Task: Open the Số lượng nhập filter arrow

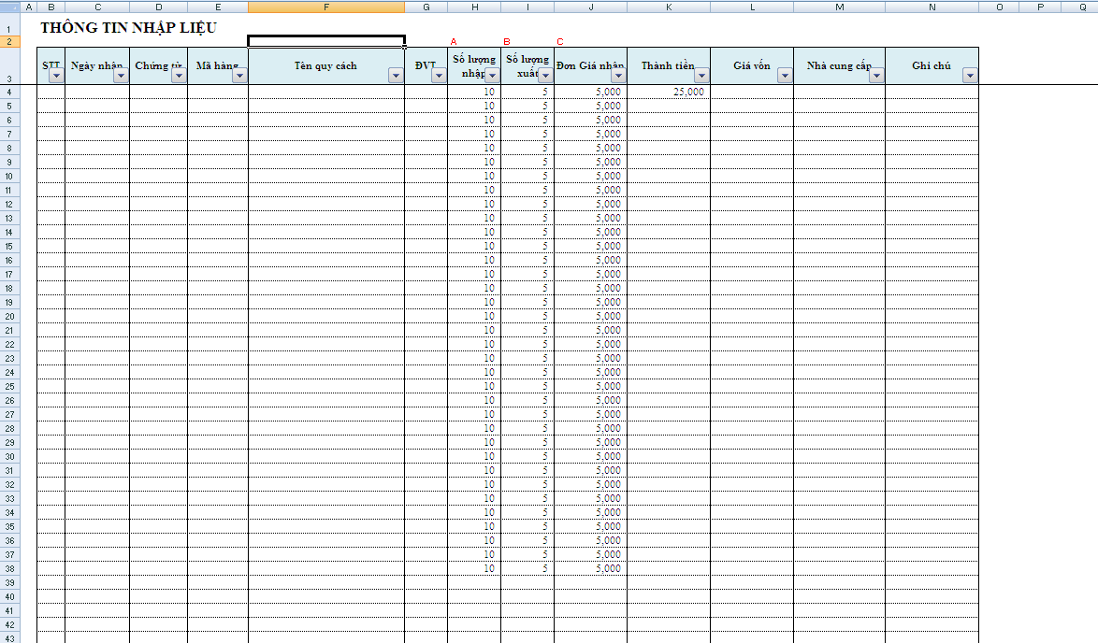Action: pos(492,77)
